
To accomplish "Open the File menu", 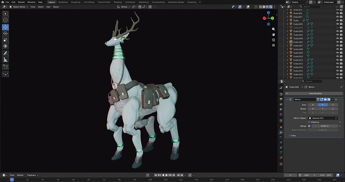I will pos(7,2).
